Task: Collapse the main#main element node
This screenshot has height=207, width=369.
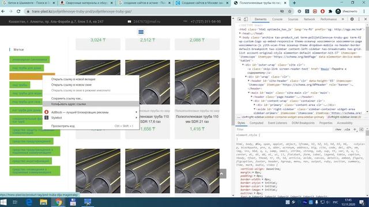Action: click(248, 93)
